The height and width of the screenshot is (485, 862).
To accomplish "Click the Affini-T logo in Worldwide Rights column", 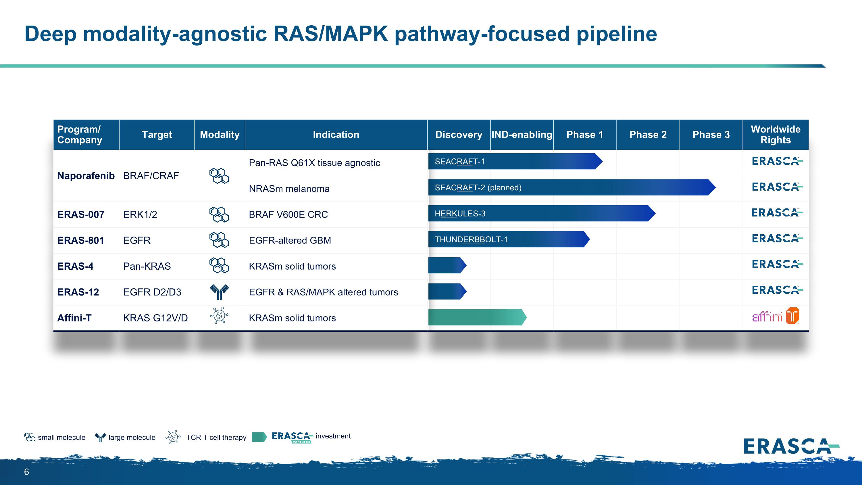I will pos(775,316).
